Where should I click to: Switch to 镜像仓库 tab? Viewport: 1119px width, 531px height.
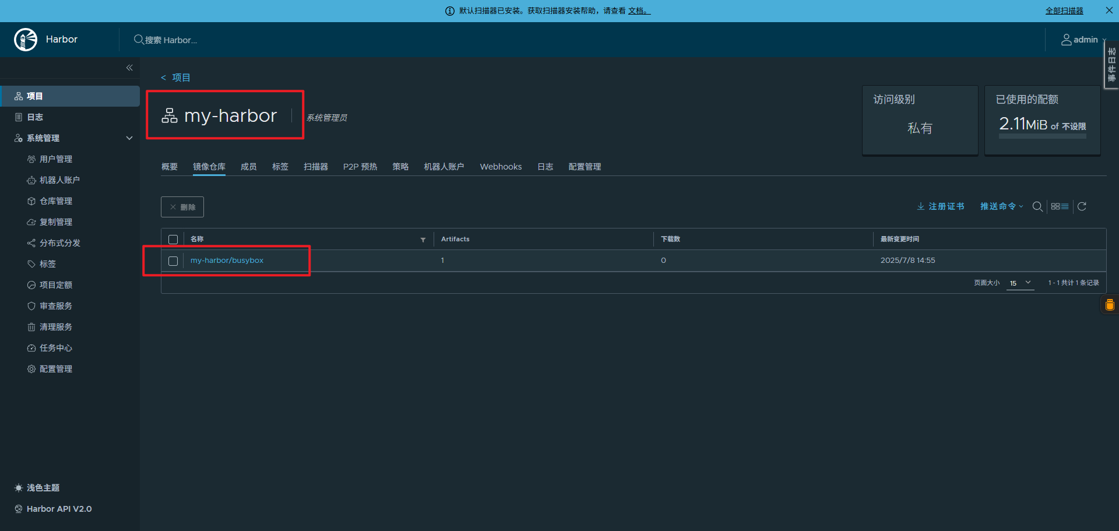coord(209,167)
